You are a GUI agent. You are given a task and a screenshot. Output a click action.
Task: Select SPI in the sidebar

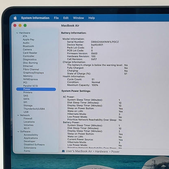coord(25,102)
